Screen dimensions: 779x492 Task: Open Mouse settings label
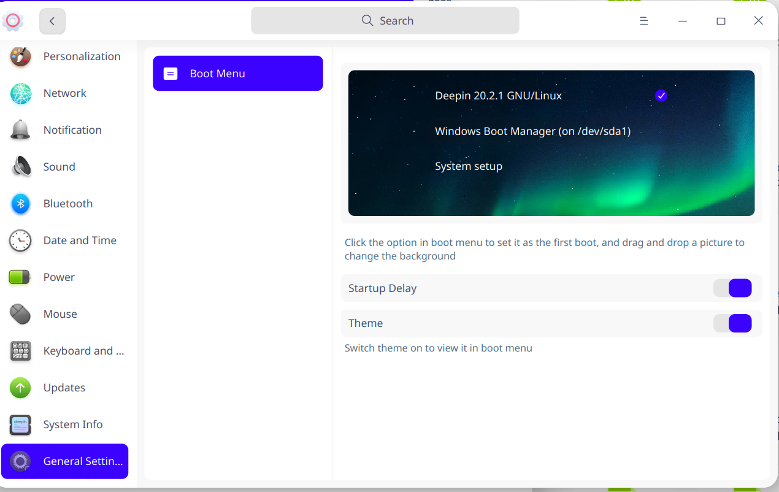[x=60, y=314]
